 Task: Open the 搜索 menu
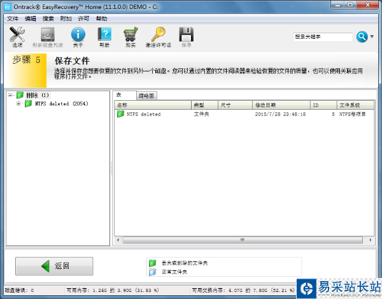pyautogui.click(x=48, y=18)
